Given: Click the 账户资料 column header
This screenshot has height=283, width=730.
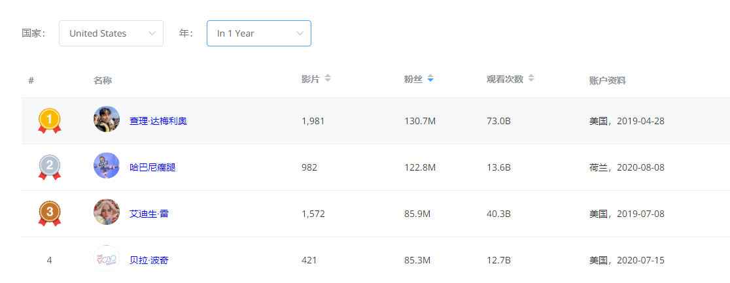Looking at the screenshot, I should coord(607,80).
